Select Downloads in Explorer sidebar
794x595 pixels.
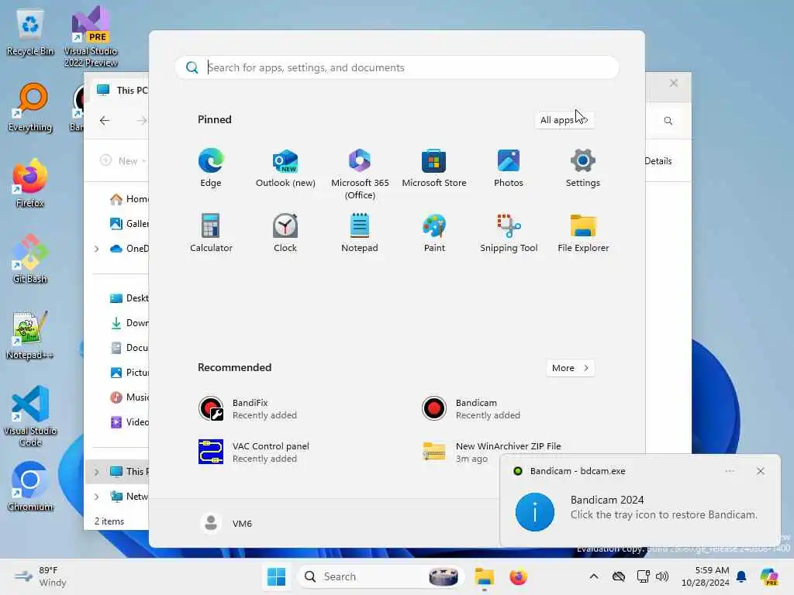tap(129, 323)
